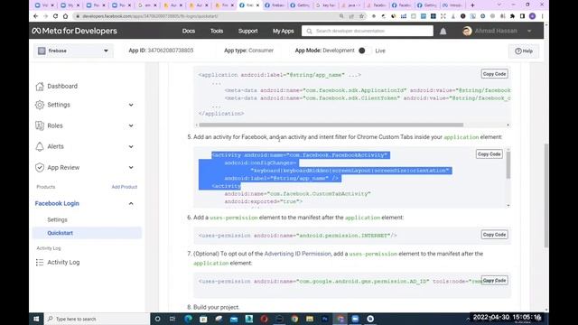This screenshot has height=325, width=578.
Task: Click Task View icon in taskbar
Action: (172, 319)
